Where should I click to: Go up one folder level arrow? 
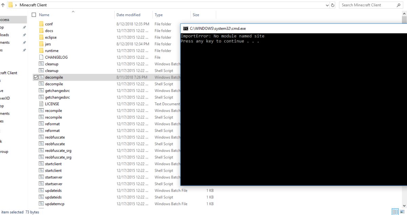tap(3, 5)
